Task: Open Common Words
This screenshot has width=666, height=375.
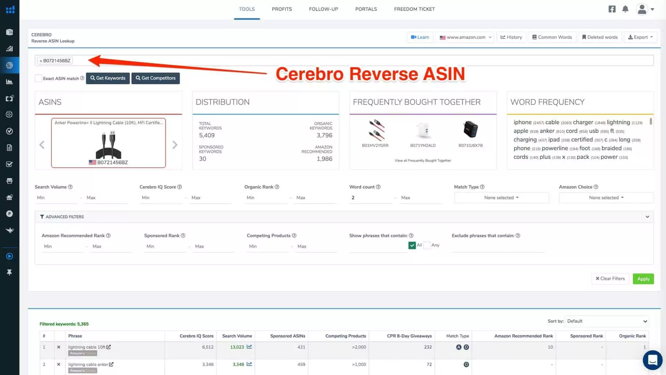Action: (552, 37)
